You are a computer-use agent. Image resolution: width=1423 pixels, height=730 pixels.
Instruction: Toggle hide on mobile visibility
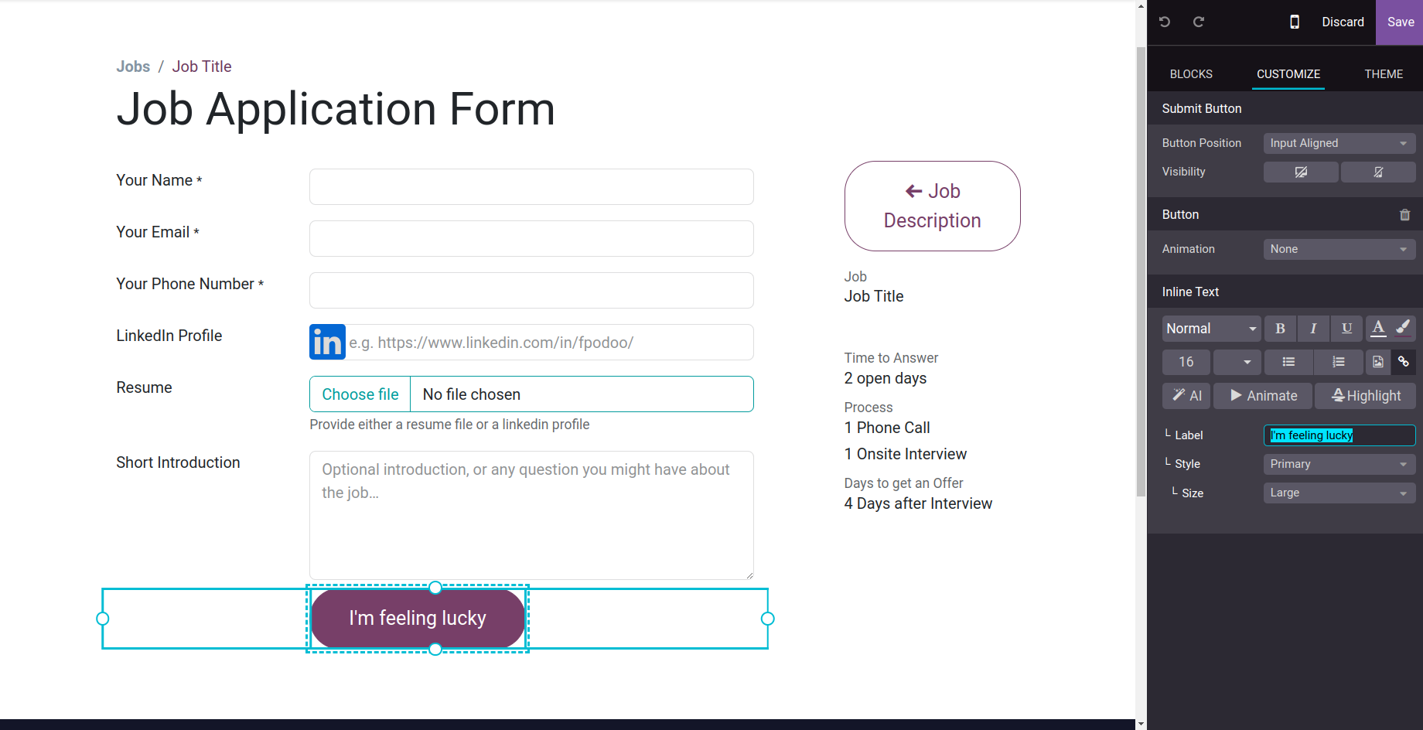coord(1378,172)
